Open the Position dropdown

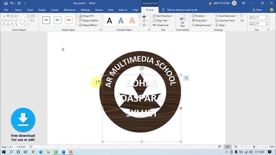pos(199,16)
